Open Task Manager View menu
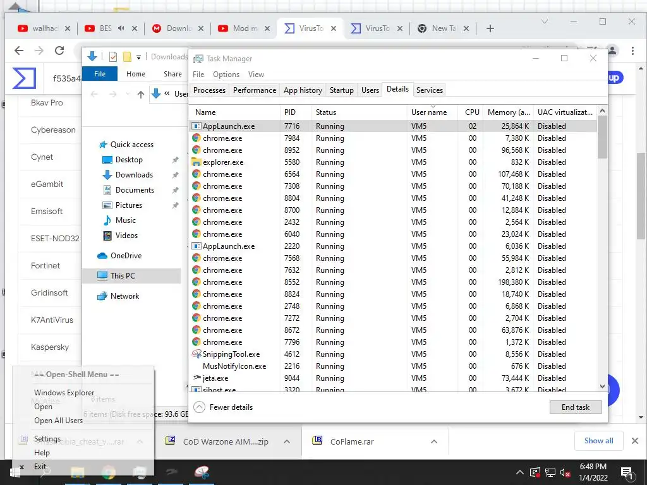647x485 pixels. click(x=256, y=75)
